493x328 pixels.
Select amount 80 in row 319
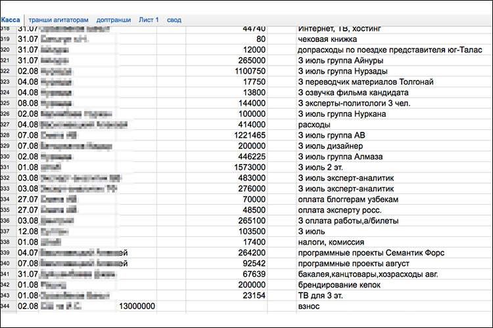(x=226, y=39)
